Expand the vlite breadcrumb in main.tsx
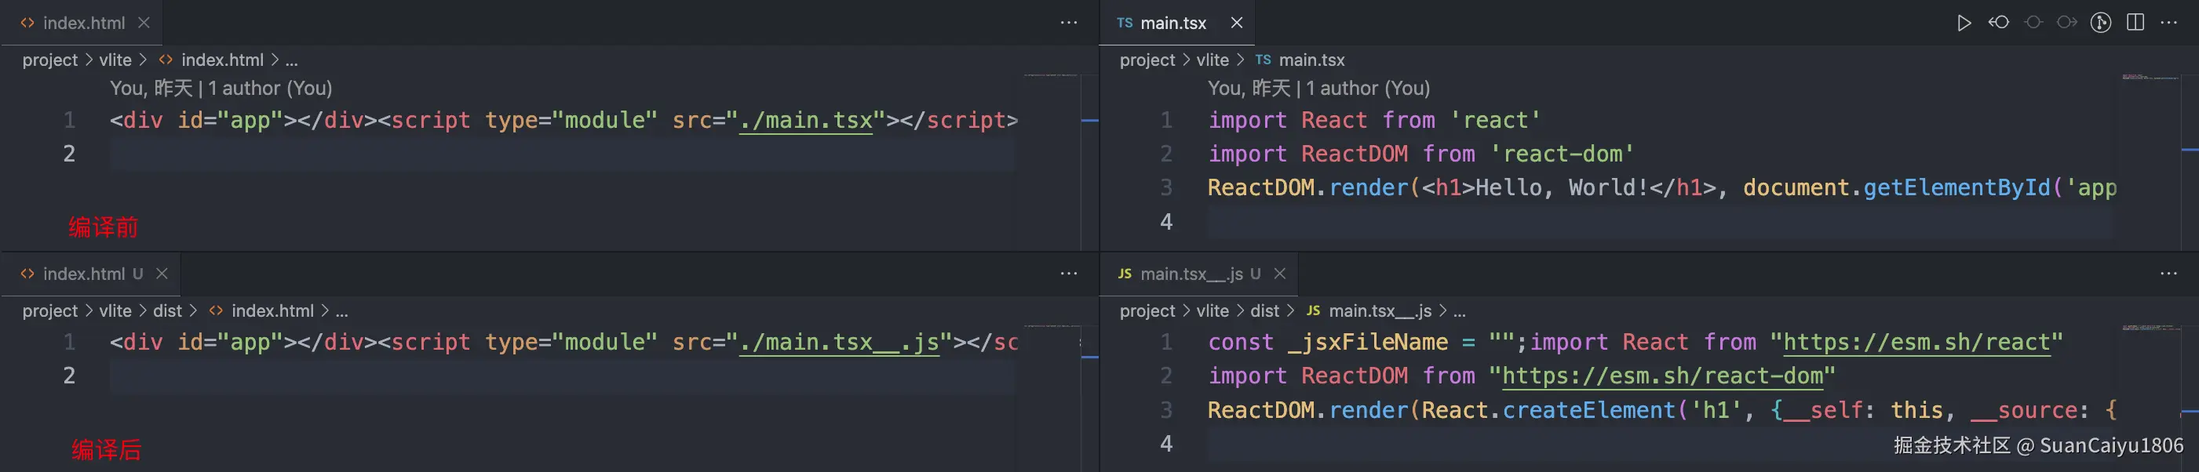 [x=1213, y=60]
